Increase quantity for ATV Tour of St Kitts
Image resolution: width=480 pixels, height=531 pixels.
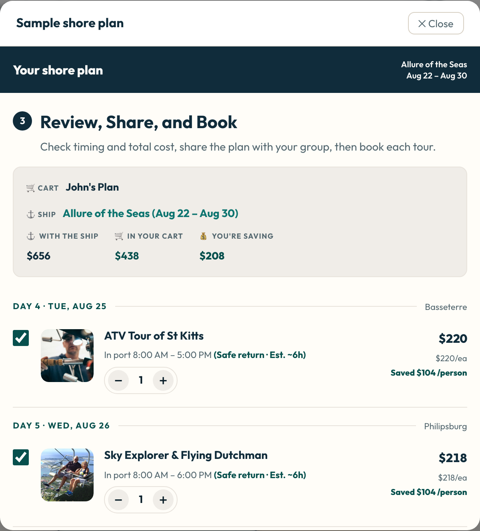tap(163, 380)
